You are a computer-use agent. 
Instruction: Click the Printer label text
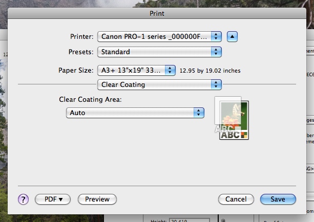coord(82,37)
